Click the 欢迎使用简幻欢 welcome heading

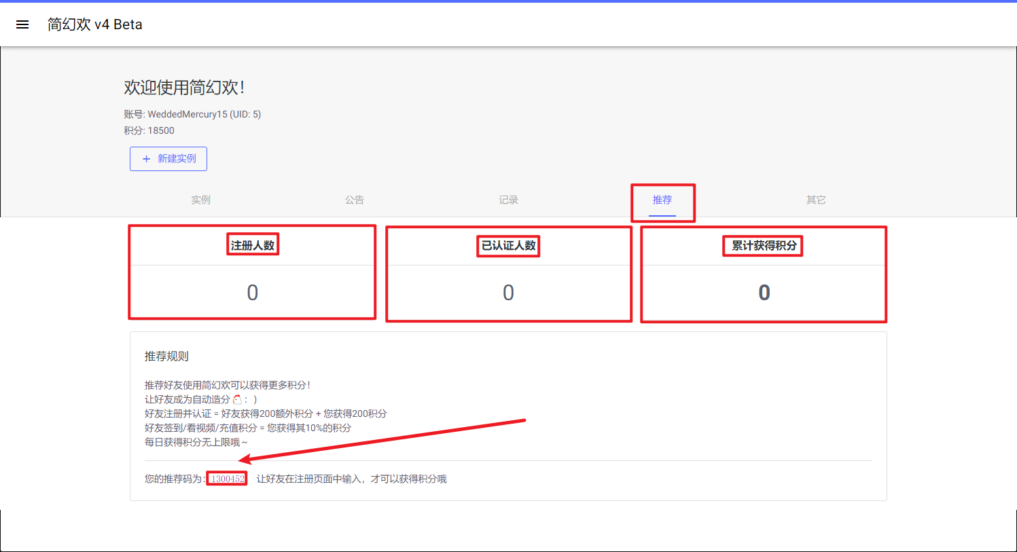pos(184,88)
